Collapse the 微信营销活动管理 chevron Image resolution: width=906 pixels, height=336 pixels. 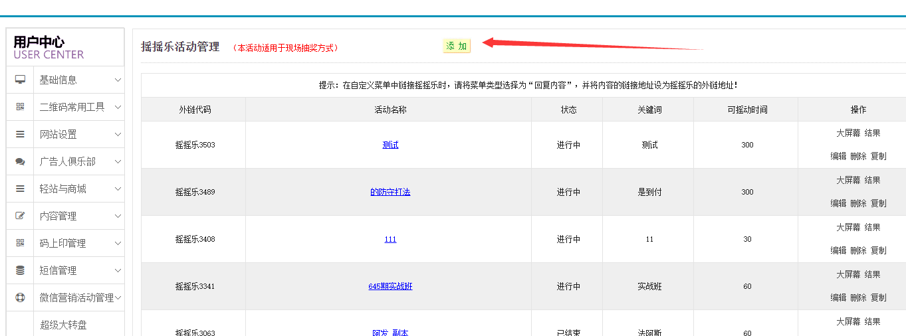118,297
